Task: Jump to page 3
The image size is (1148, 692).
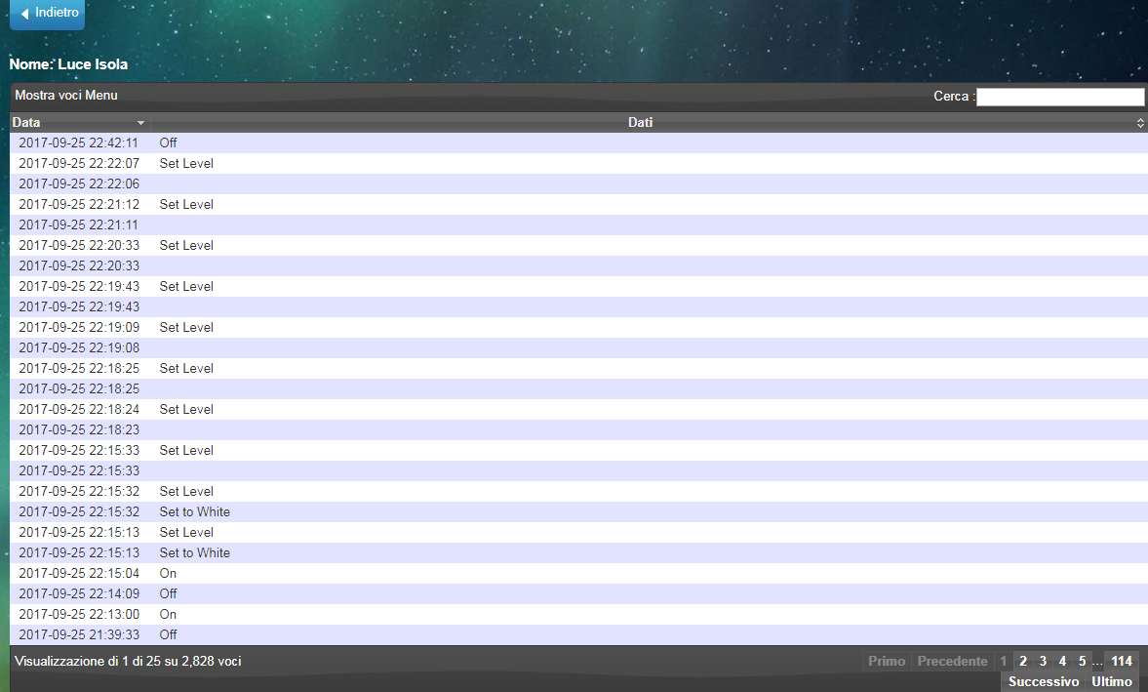Action: click(1043, 661)
